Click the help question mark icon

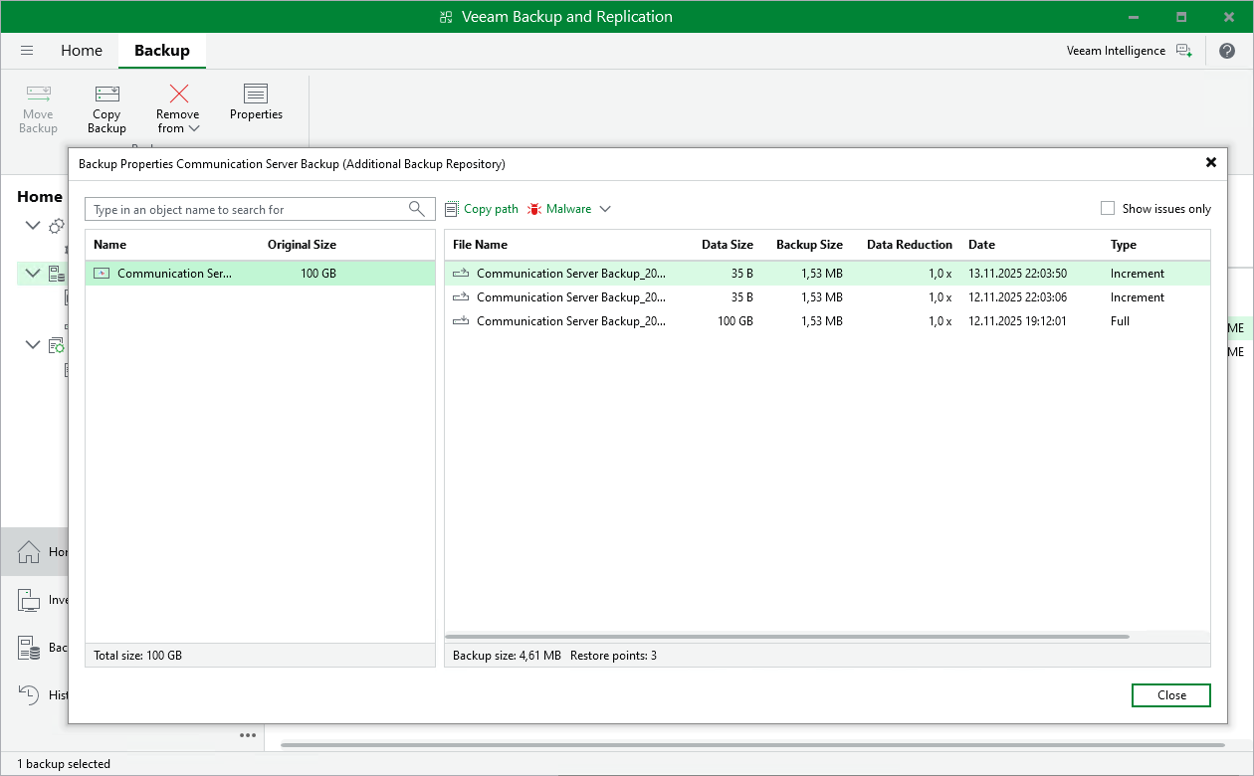1227,50
